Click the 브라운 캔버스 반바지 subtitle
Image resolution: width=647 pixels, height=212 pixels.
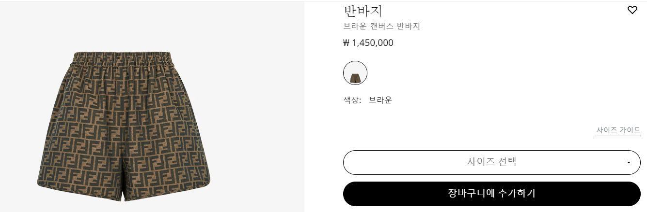click(x=381, y=27)
